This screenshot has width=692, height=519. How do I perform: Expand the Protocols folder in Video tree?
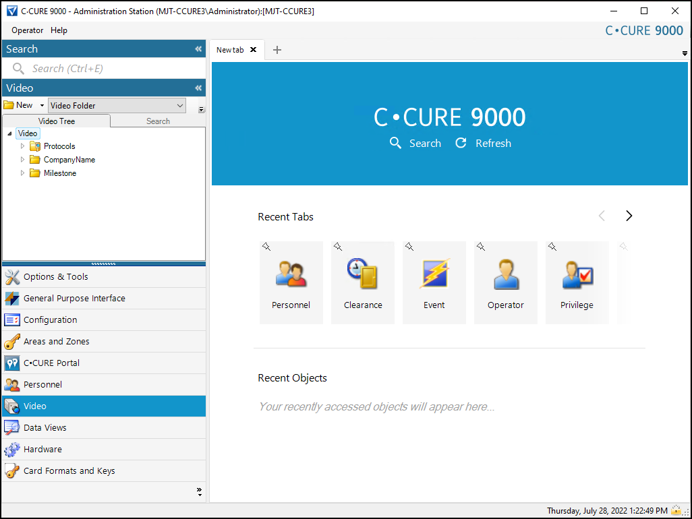(22, 146)
